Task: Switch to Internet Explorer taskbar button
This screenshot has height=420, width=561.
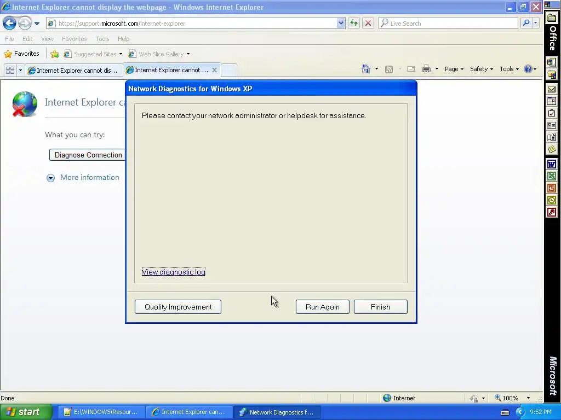Action: pos(189,412)
